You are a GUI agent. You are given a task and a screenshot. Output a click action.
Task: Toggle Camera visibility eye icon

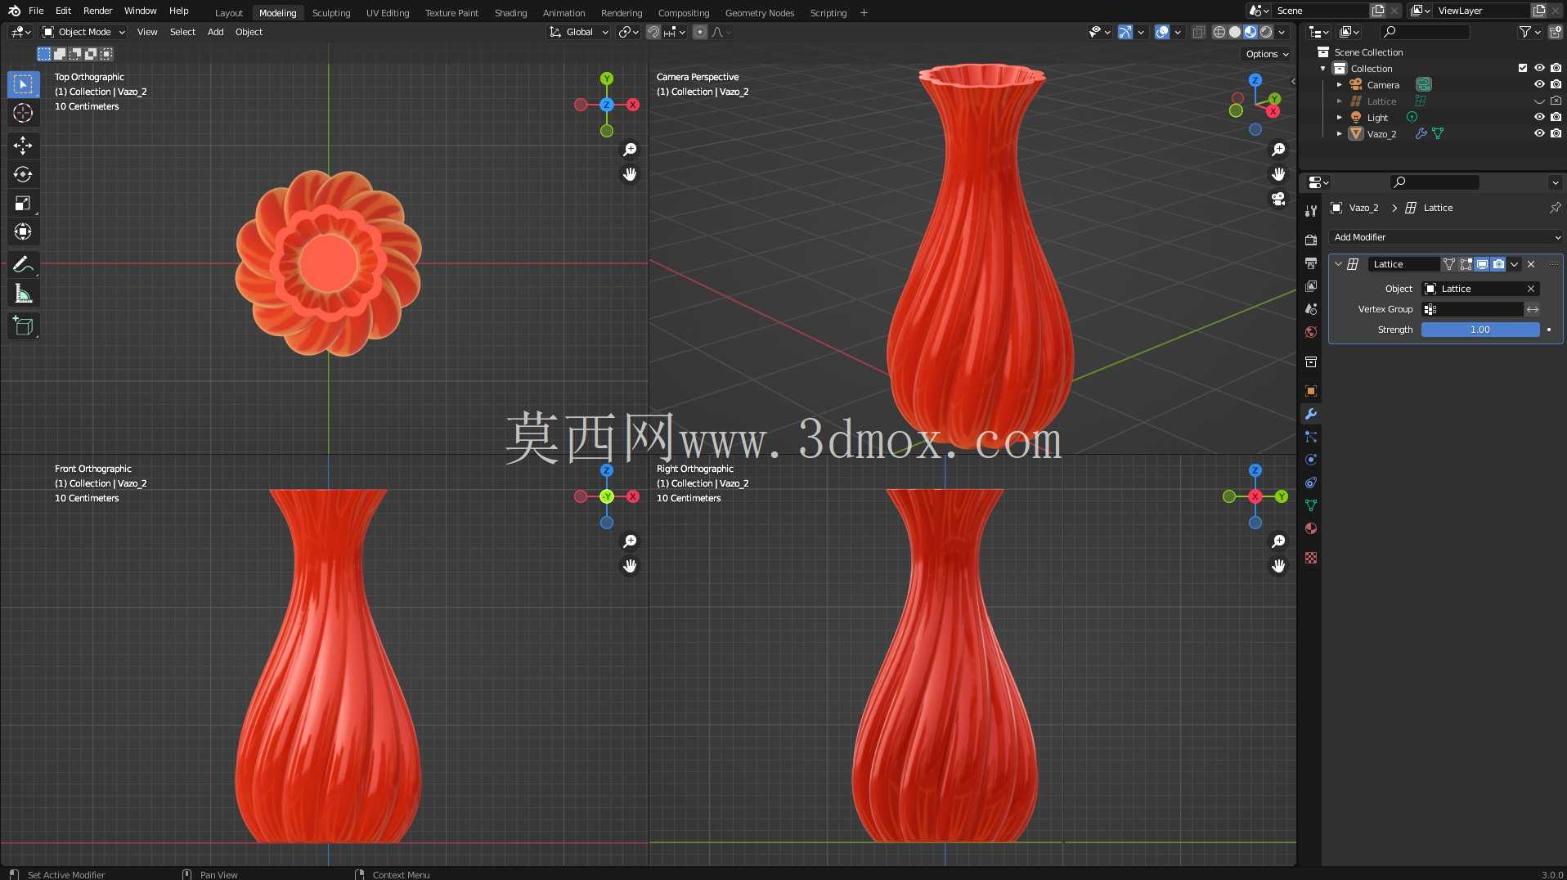click(x=1539, y=84)
